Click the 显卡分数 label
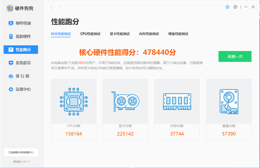 point(125,126)
